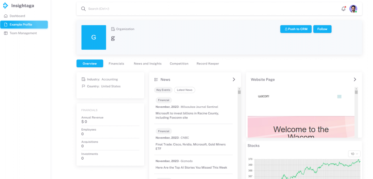Viewport: 373px width, 179px height.
Task: Open the News and Insights tab
Action: pyautogui.click(x=148, y=63)
